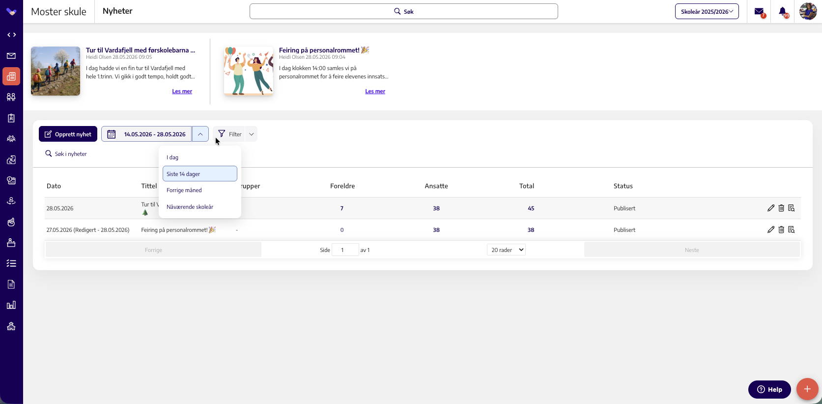Click Foreldre count 7 in first row

pos(342,208)
